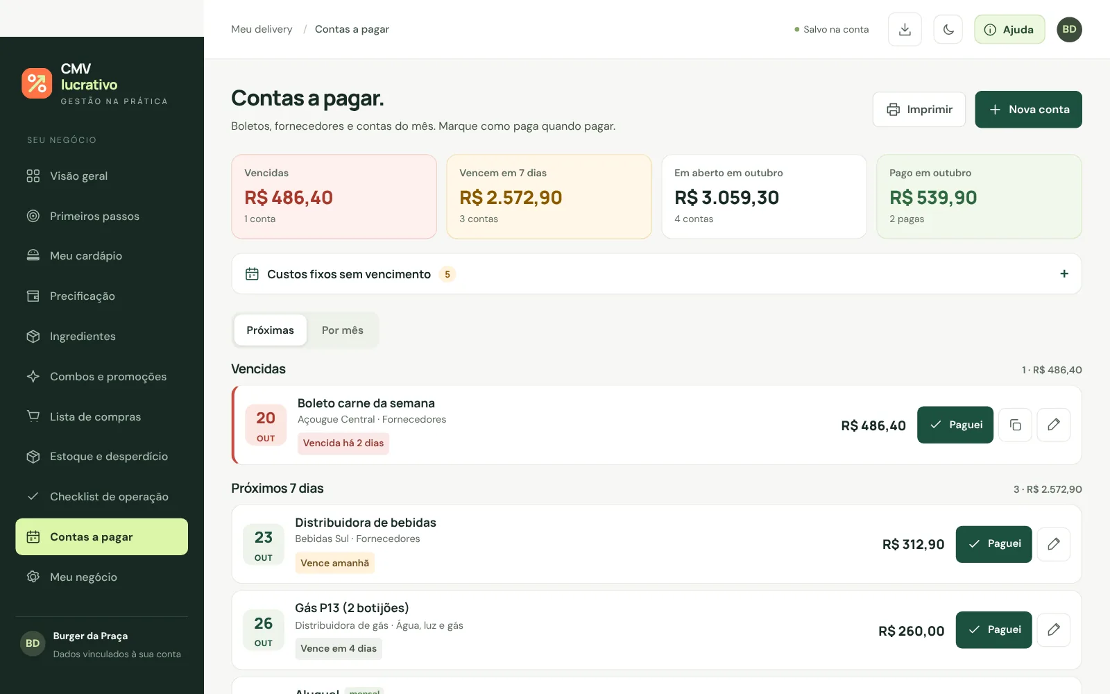Image resolution: width=1110 pixels, height=694 pixels.
Task: Click Contas a pagar breadcrumb text
Action: point(352,29)
